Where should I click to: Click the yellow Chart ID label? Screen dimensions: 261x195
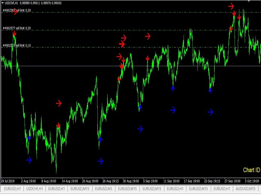[252, 170]
